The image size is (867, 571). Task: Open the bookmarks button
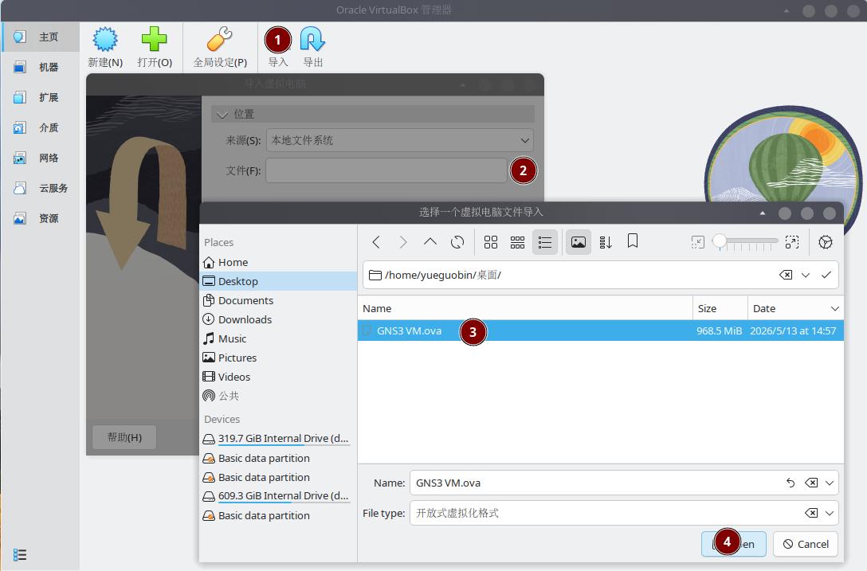pos(633,241)
